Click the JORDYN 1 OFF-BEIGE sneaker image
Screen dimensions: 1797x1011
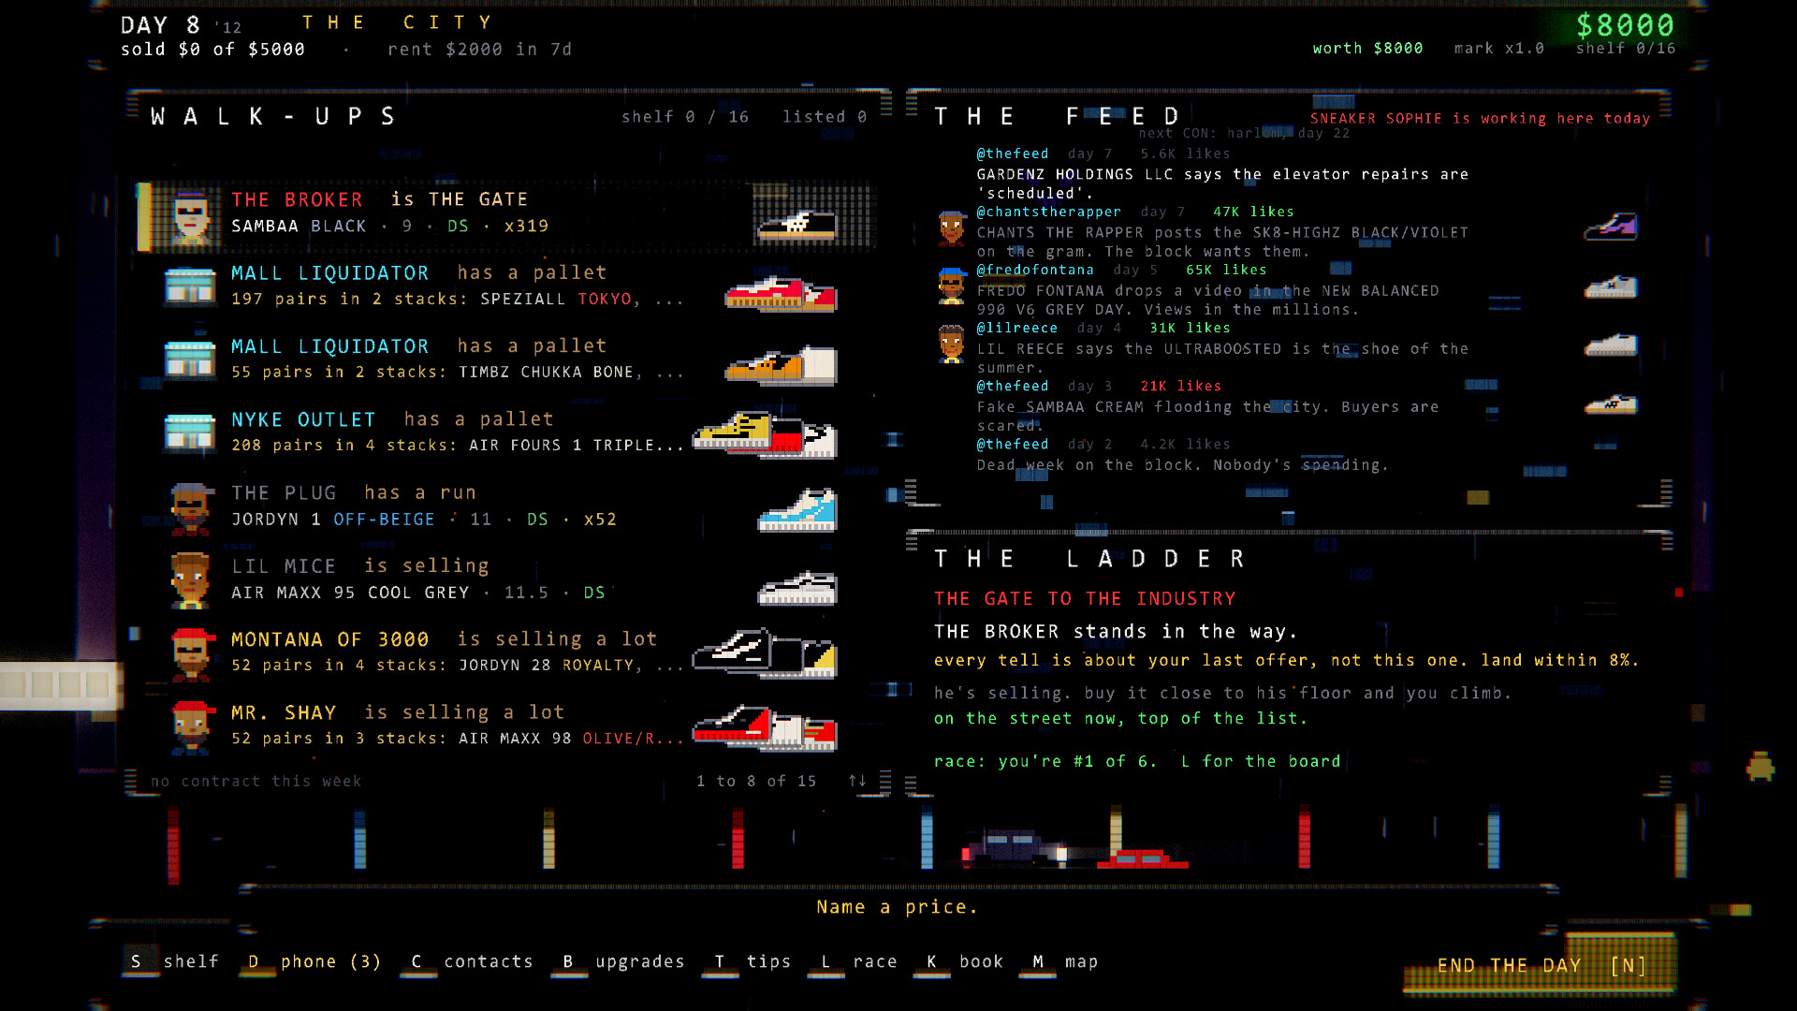click(796, 510)
